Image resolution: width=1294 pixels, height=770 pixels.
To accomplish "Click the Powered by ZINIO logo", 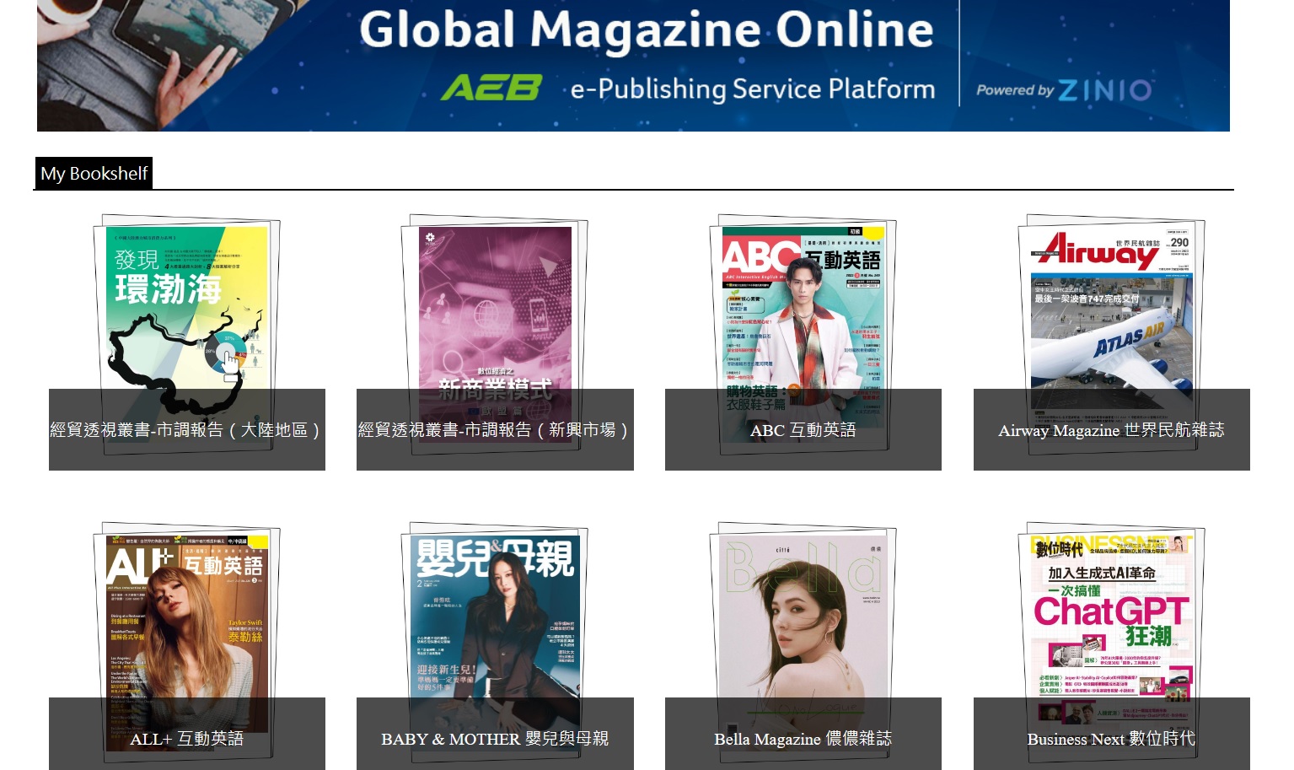I will point(1064,89).
